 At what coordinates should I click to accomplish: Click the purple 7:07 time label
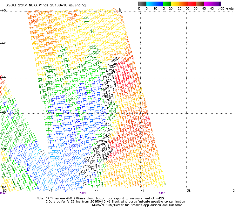pyautogui.click(x=161, y=193)
